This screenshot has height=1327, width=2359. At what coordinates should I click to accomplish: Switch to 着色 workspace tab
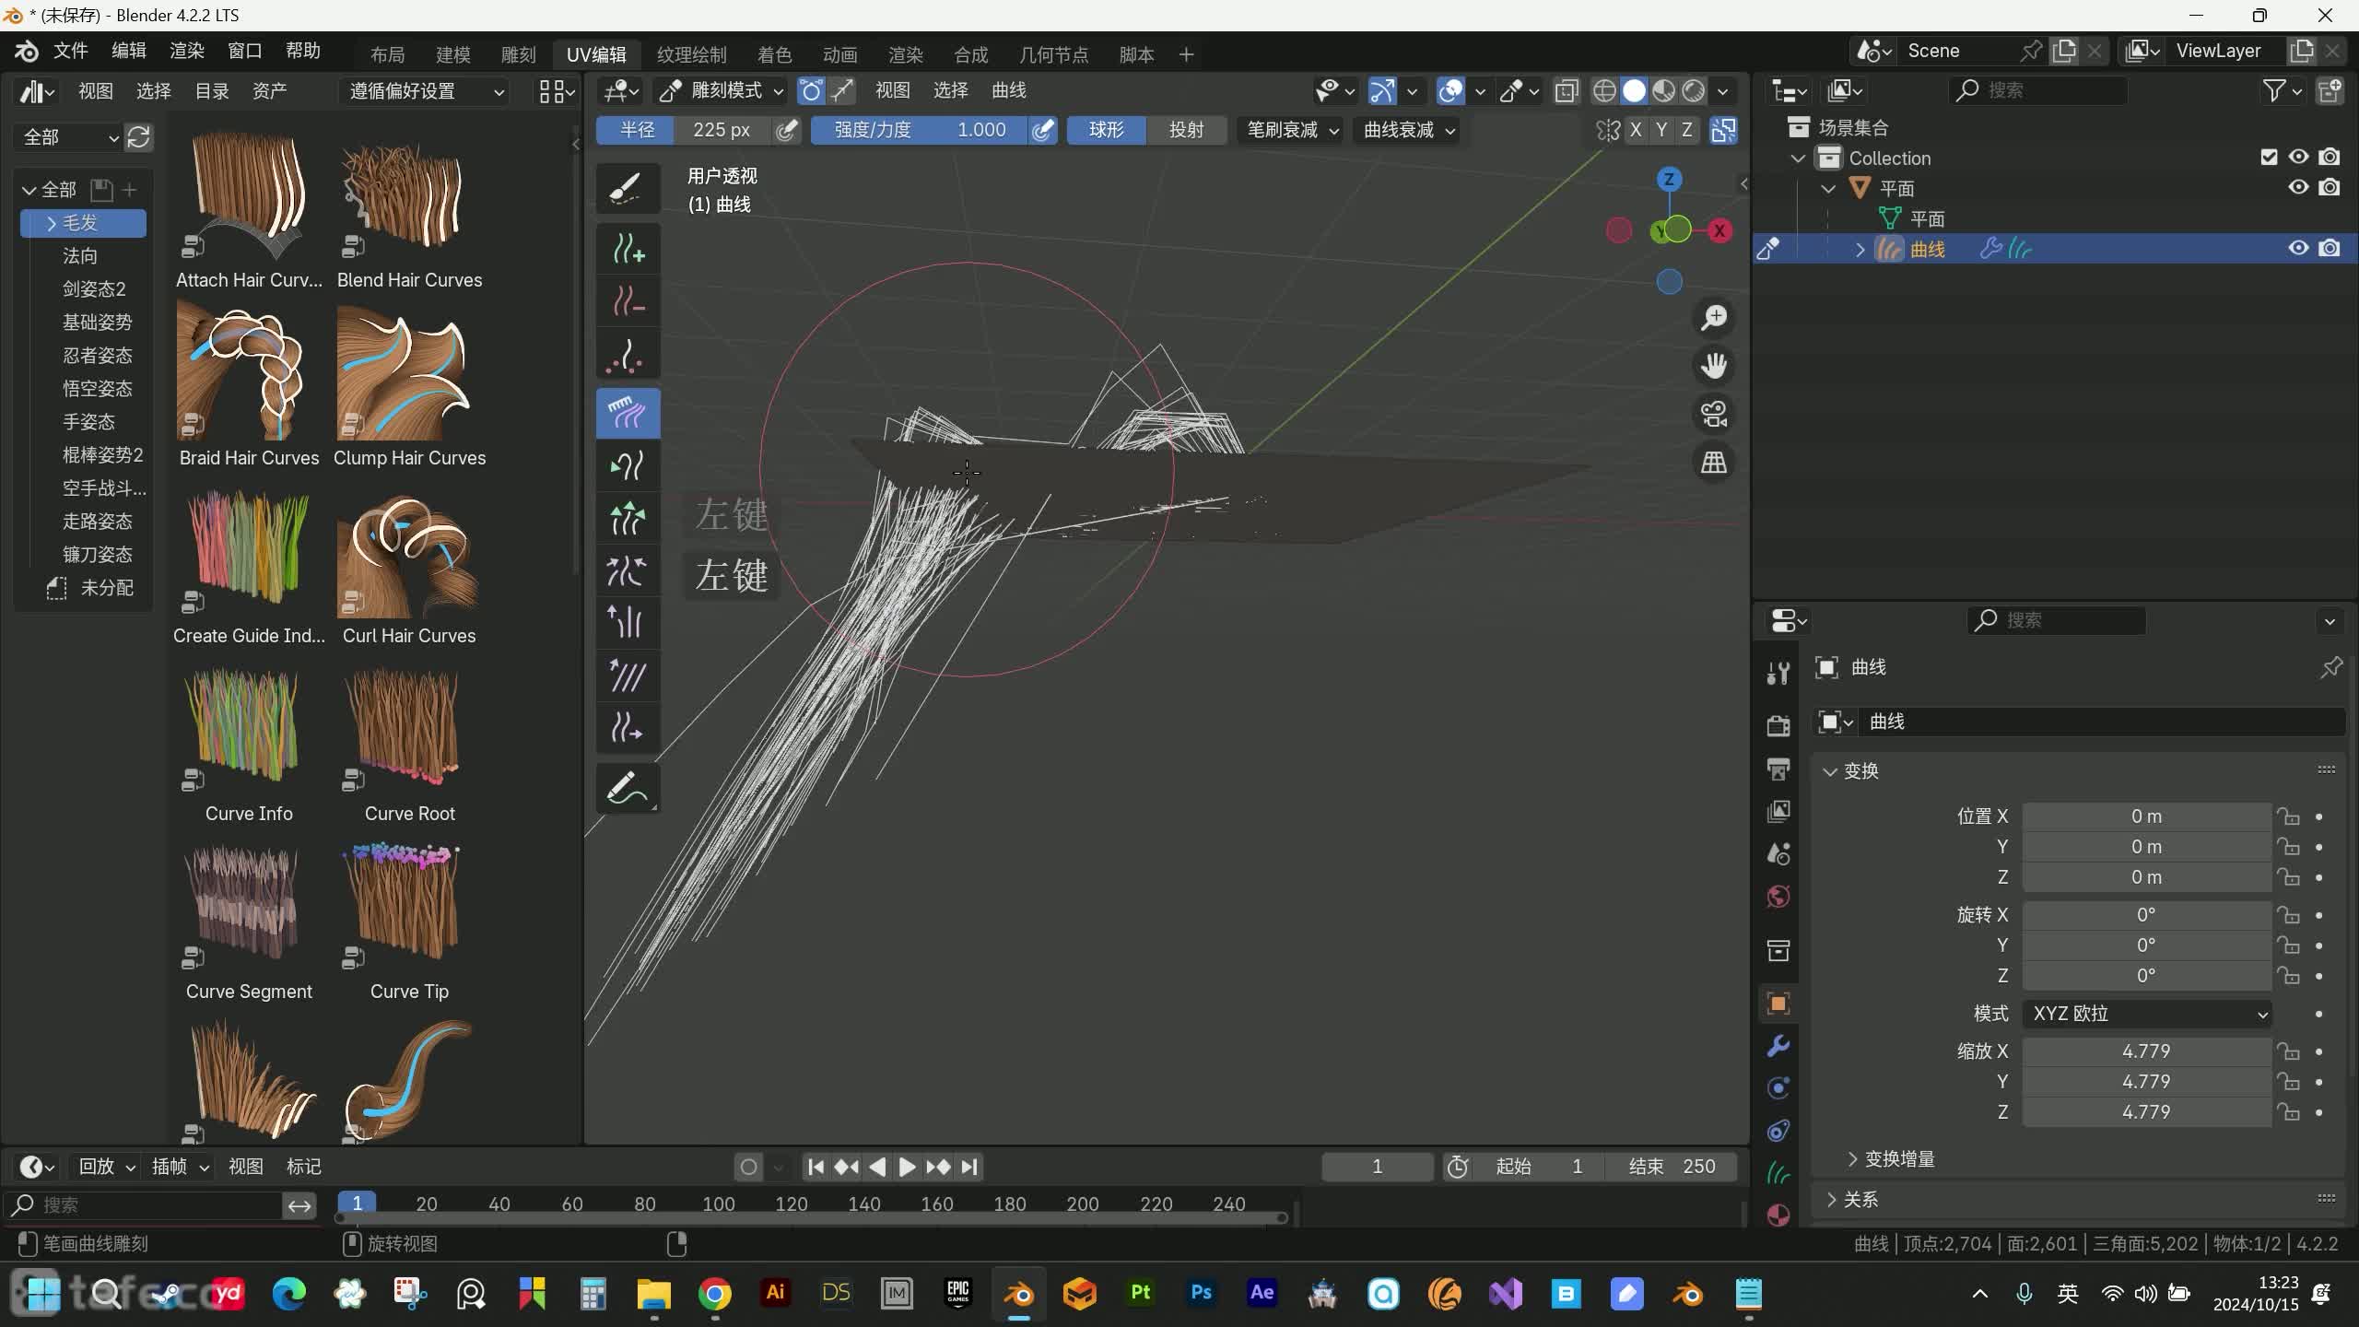[774, 54]
